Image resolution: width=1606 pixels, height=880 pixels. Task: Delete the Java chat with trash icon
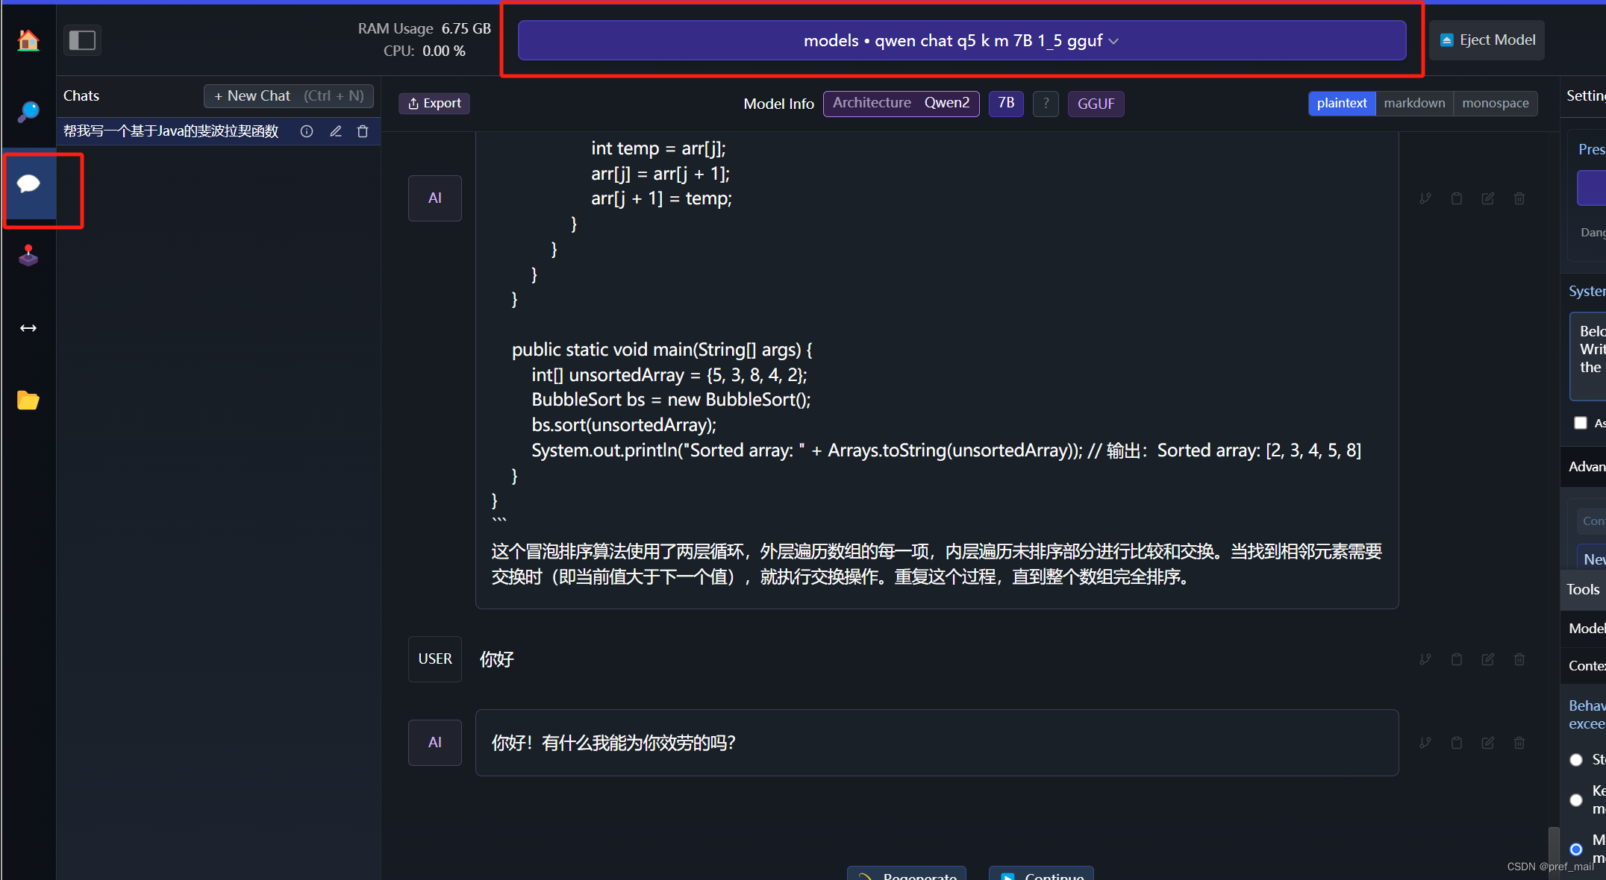pos(363,131)
